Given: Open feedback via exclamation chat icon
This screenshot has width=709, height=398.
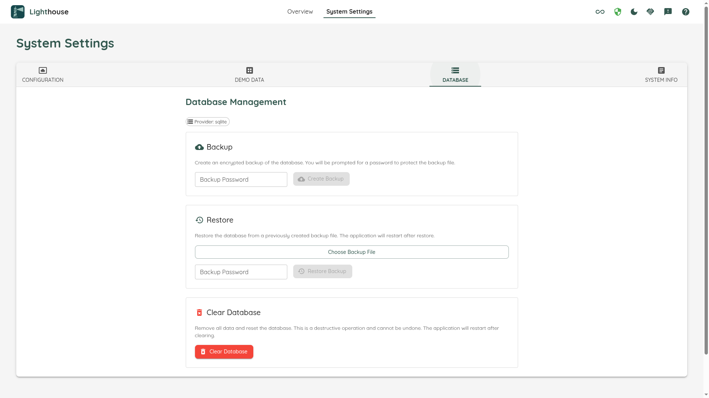Looking at the screenshot, I should tap(668, 12).
